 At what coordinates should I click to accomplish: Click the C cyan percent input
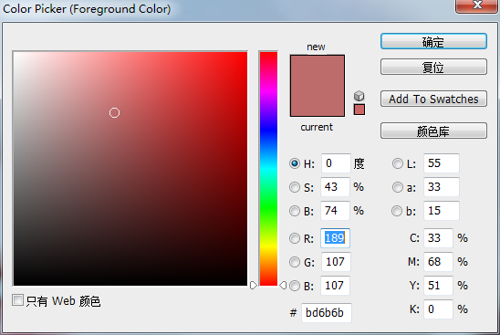pos(438,238)
